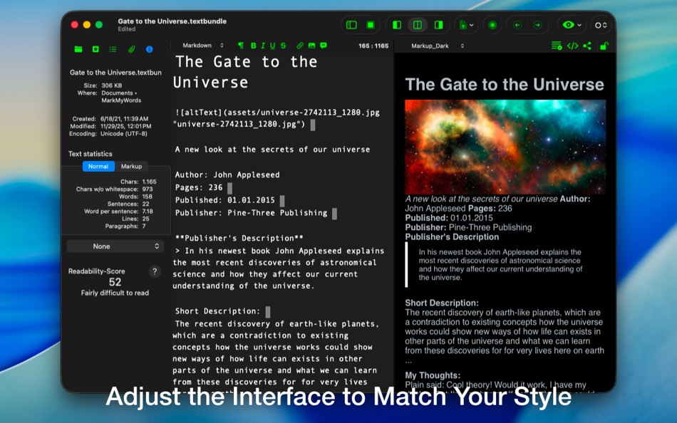Select the Normal statistics tab
677x423 pixels.
98,166
